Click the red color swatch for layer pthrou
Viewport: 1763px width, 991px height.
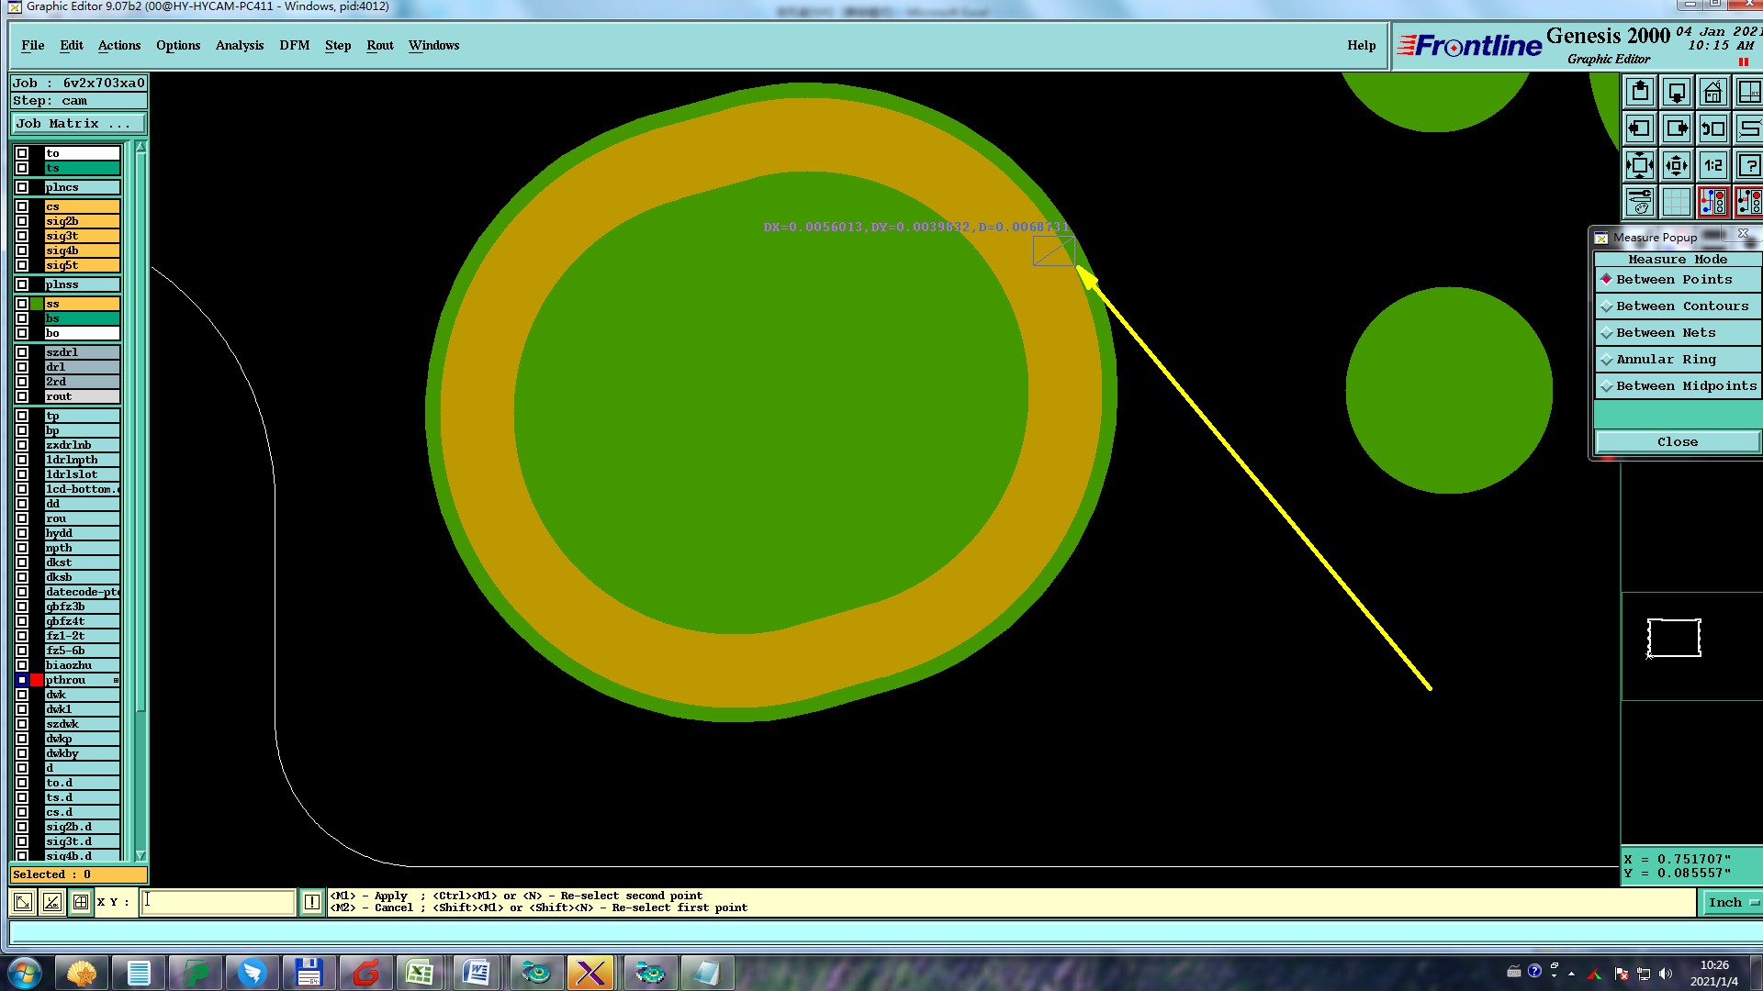point(37,680)
